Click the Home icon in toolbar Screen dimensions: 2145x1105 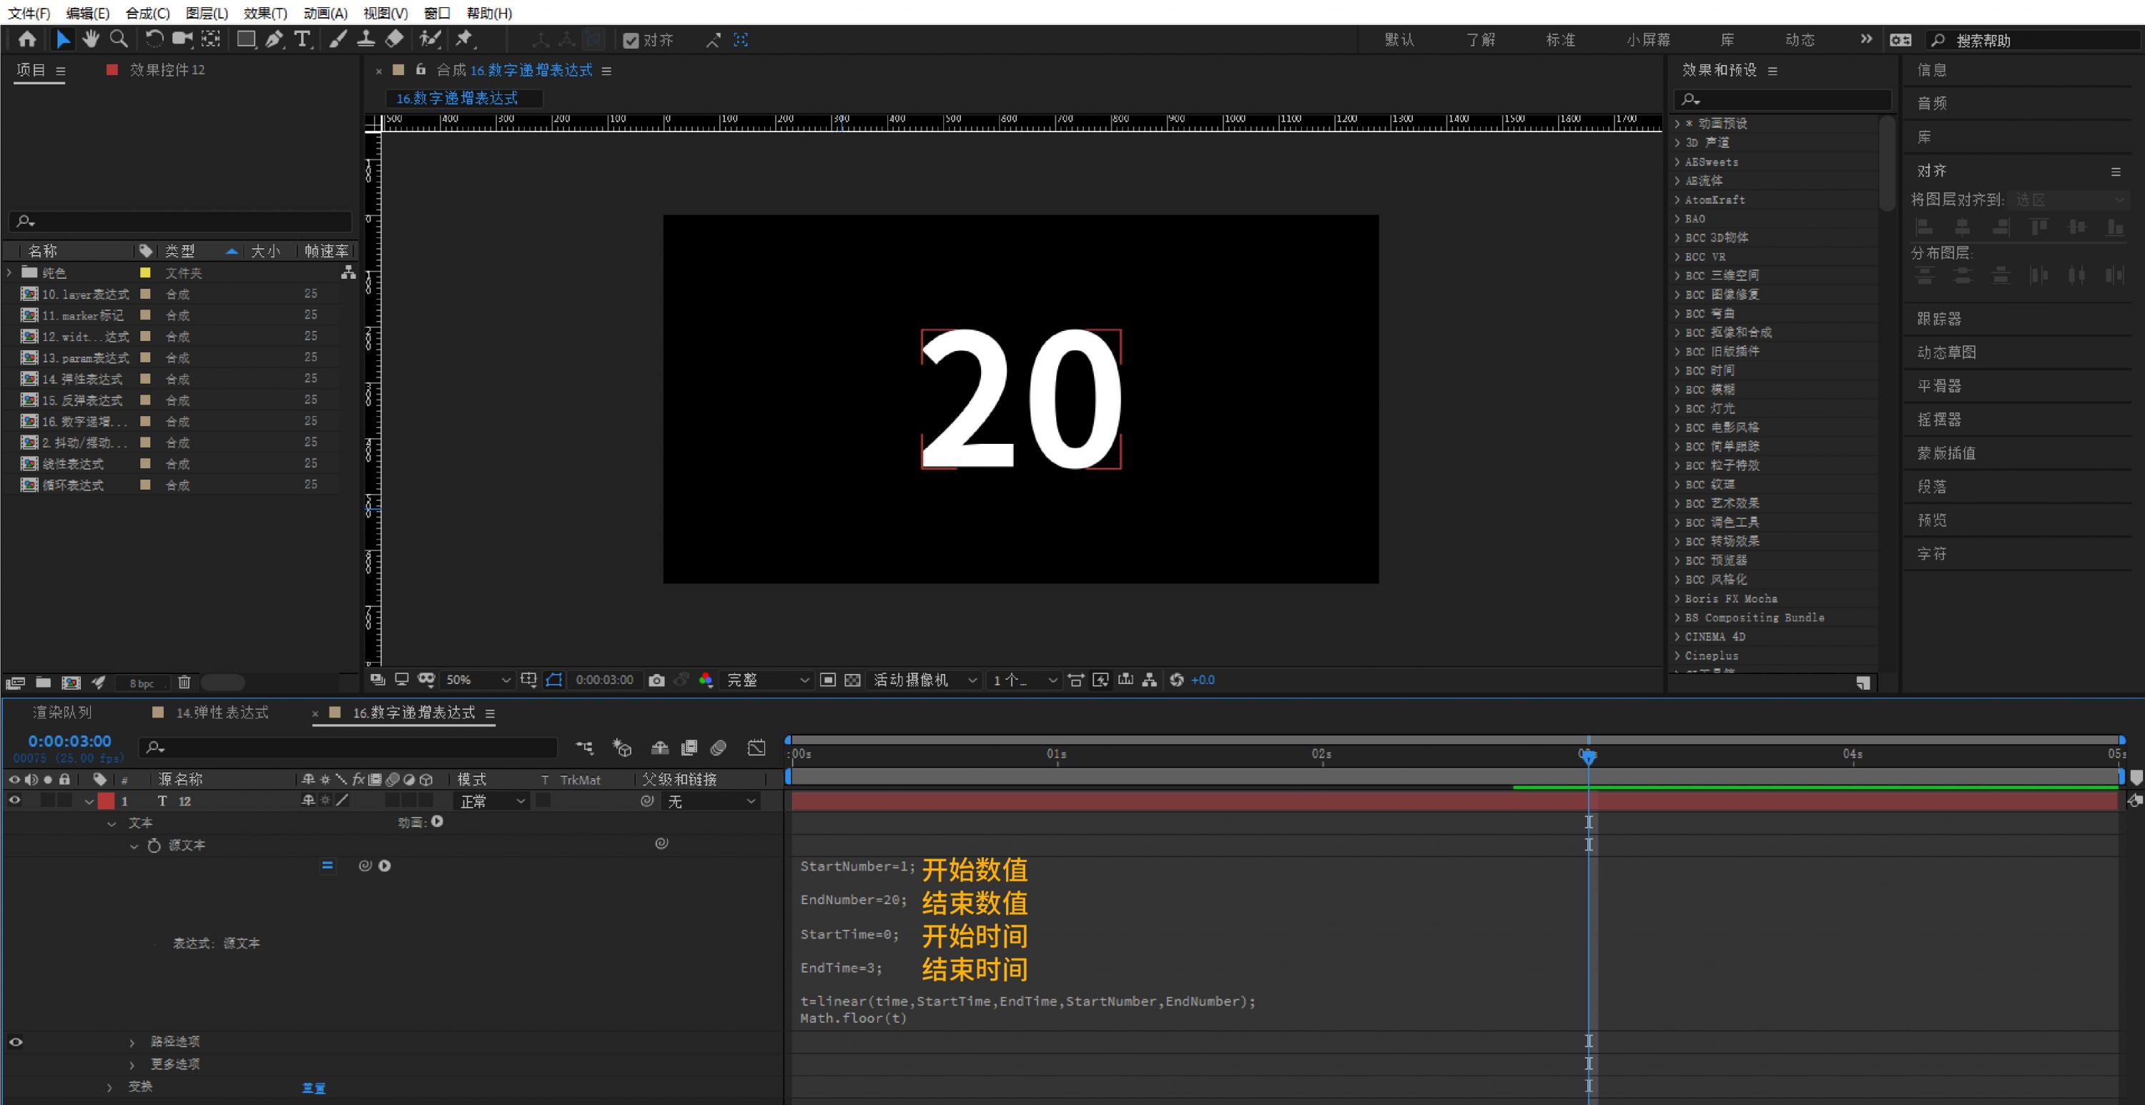click(x=27, y=39)
